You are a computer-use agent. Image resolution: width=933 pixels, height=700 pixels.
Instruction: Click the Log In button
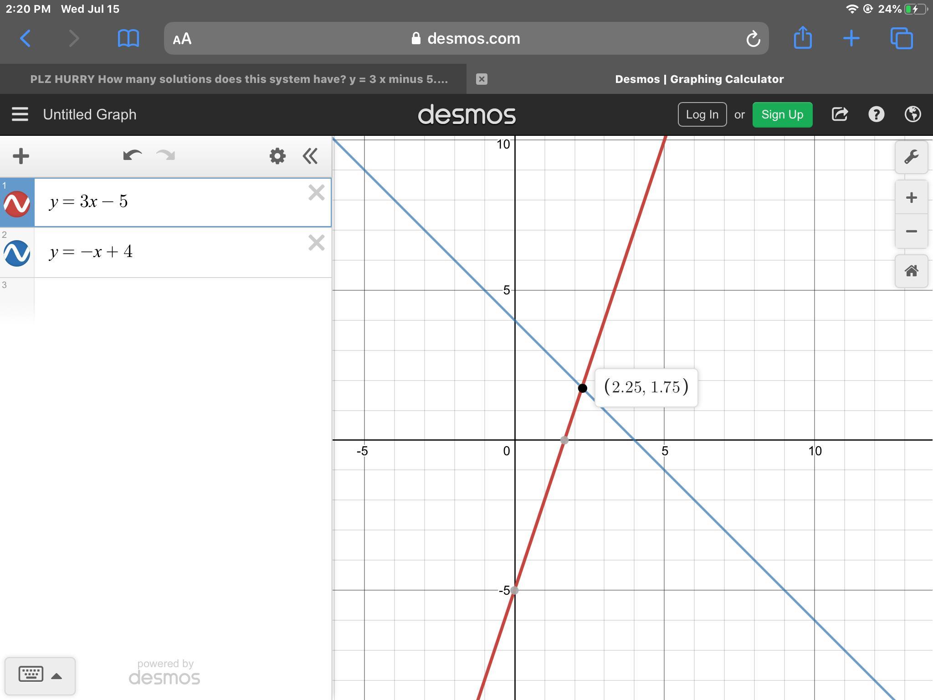(702, 114)
